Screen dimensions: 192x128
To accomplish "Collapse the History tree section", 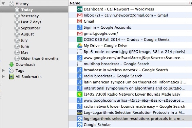I will (3, 4).
